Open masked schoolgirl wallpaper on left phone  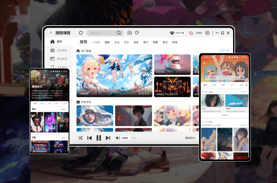click(37, 122)
